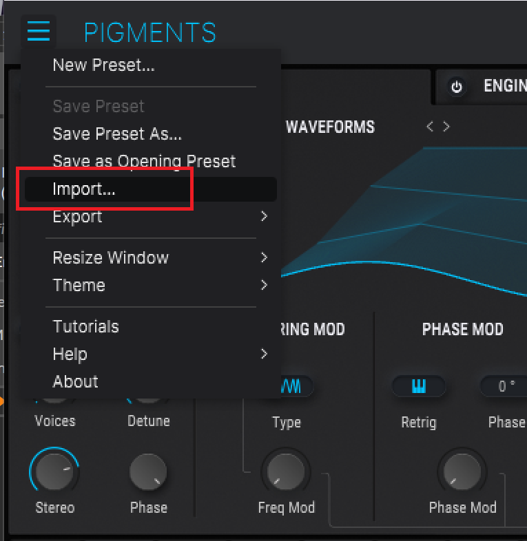
Task: Expand the Resize Window chevron
Action: [265, 257]
